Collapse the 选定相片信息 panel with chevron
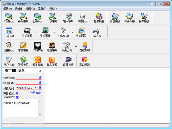 [x=40, y=71]
